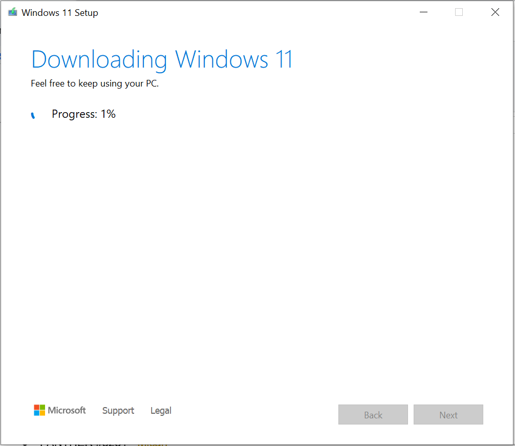Click 'Feel free to keep using your PC' text
The width and height of the screenshot is (515, 446).
pyautogui.click(x=95, y=83)
